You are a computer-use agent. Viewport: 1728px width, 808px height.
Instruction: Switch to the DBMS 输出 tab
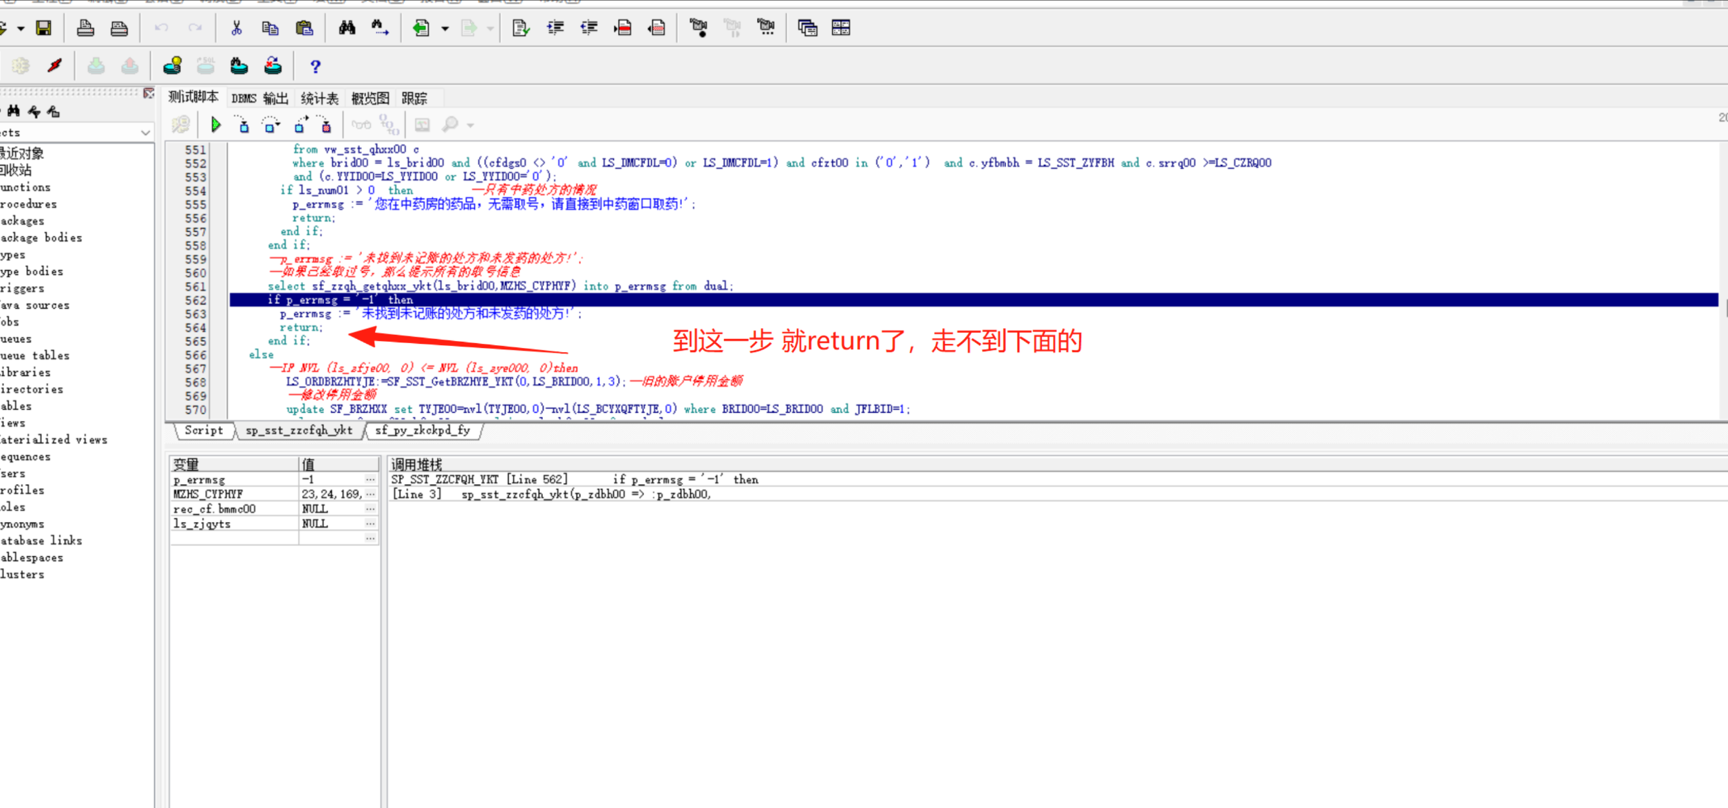pyautogui.click(x=259, y=98)
